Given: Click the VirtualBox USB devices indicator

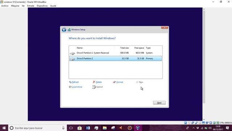Looking at the screenshot, I should (x=196, y=123).
